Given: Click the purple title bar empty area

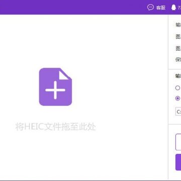Looking at the screenshot, I should coord(72,7).
